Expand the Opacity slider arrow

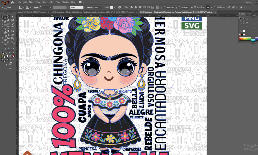point(103,7)
